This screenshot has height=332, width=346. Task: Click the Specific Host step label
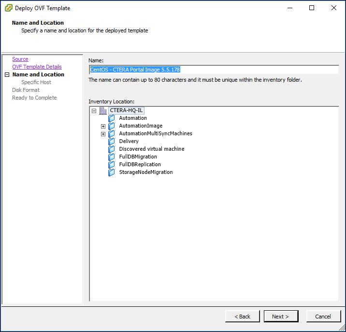pos(36,82)
